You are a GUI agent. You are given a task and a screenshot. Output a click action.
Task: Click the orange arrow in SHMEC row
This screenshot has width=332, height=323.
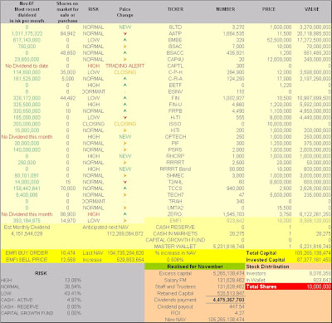tap(125, 175)
